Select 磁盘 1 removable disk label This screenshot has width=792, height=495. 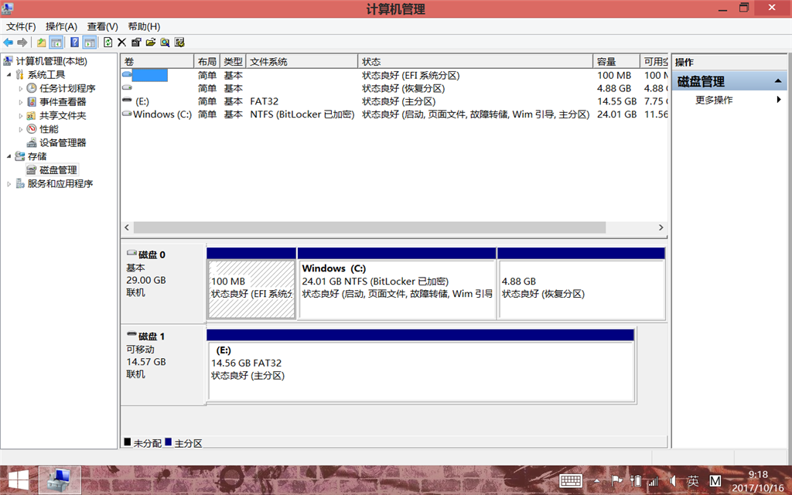(x=152, y=336)
